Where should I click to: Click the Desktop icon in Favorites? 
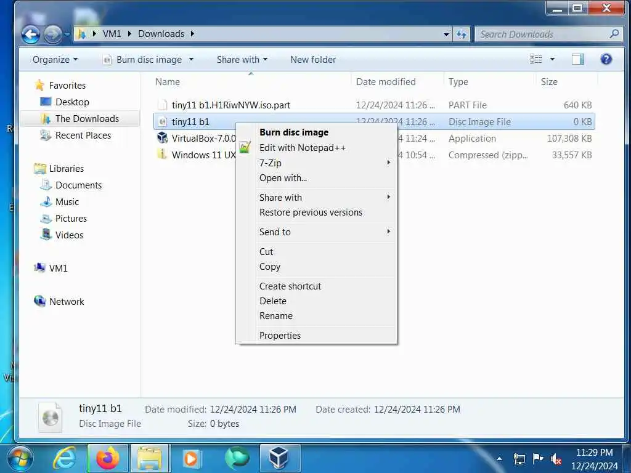46,102
